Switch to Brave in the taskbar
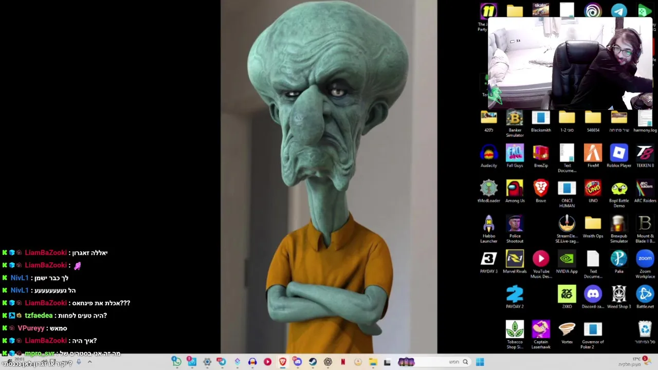Viewport: 658px width, 370px height. pos(282,362)
